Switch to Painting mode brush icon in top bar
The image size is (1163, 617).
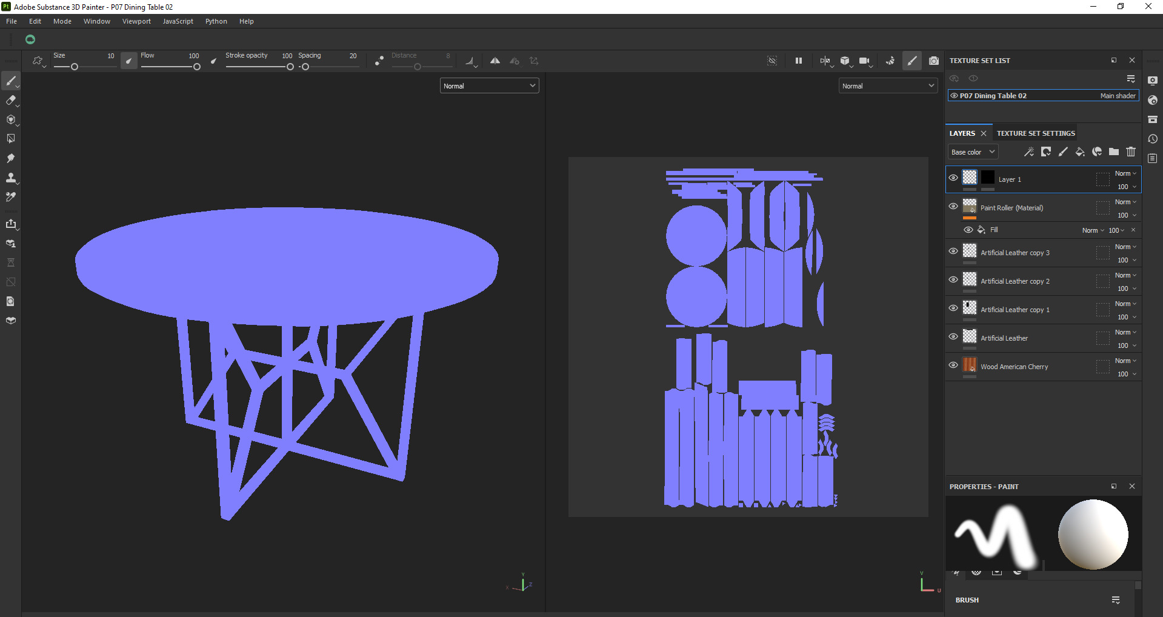(x=912, y=61)
